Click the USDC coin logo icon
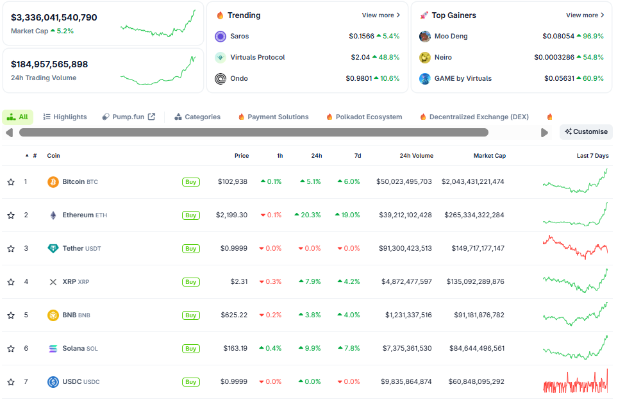625x400 pixels. click(53, 382)
